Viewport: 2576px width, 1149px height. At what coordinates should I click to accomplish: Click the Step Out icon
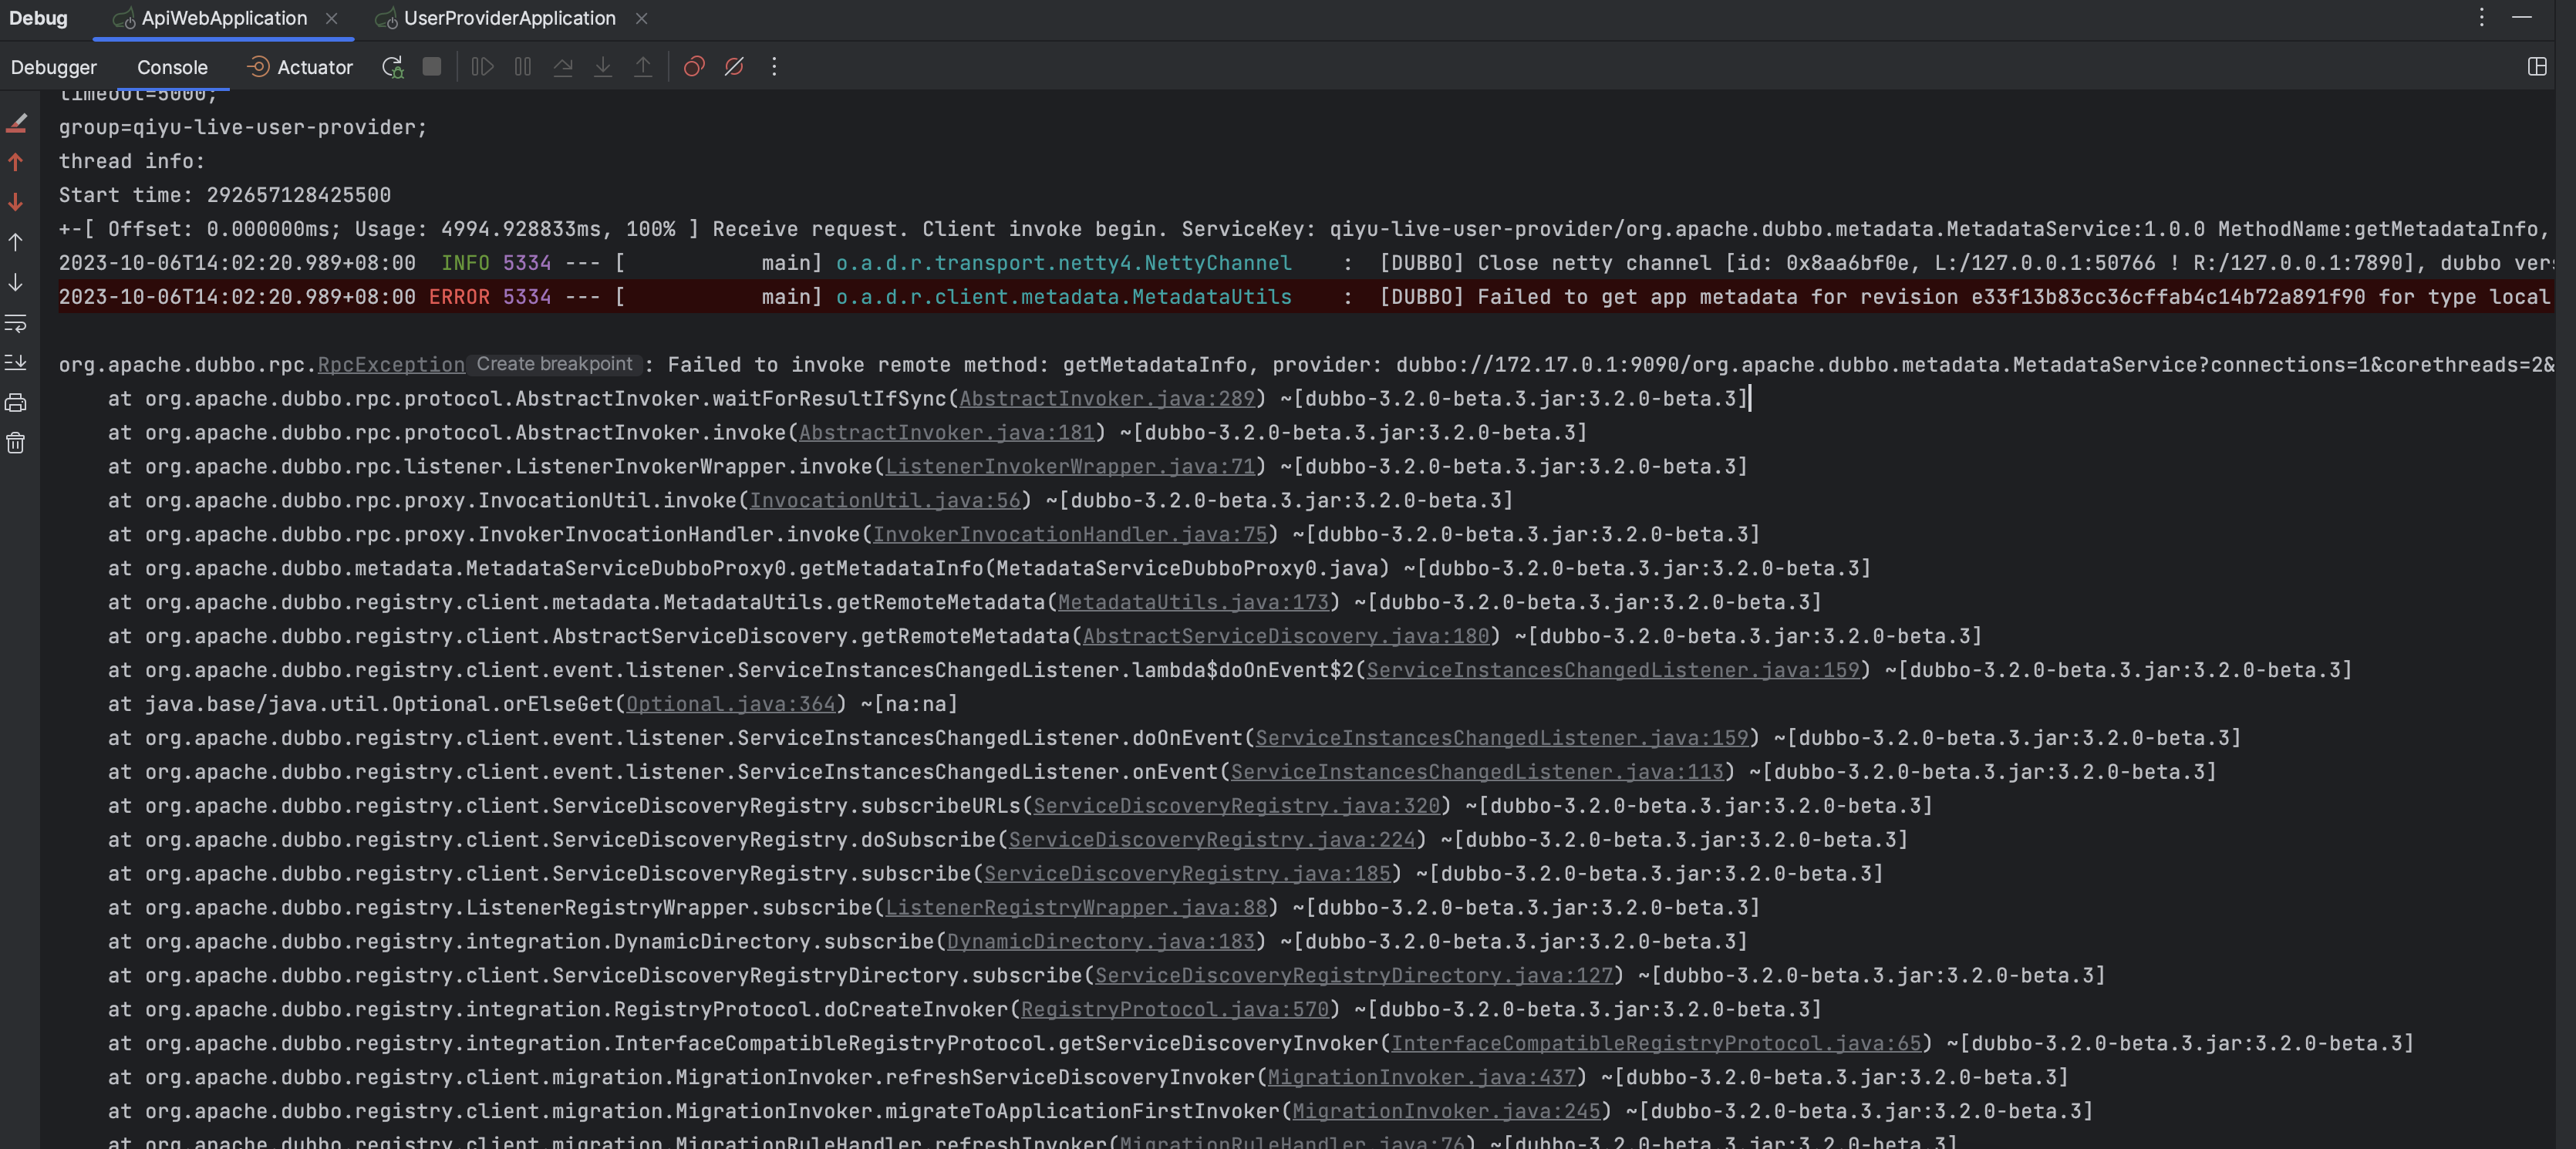tap(643, 67)
